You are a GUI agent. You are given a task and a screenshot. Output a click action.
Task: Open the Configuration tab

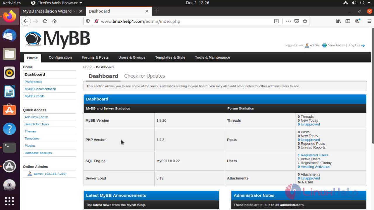click(x=60, y=57)
